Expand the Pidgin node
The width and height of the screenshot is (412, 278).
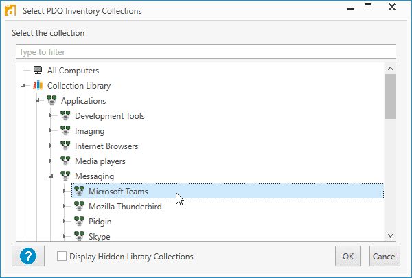click(64, 221)
